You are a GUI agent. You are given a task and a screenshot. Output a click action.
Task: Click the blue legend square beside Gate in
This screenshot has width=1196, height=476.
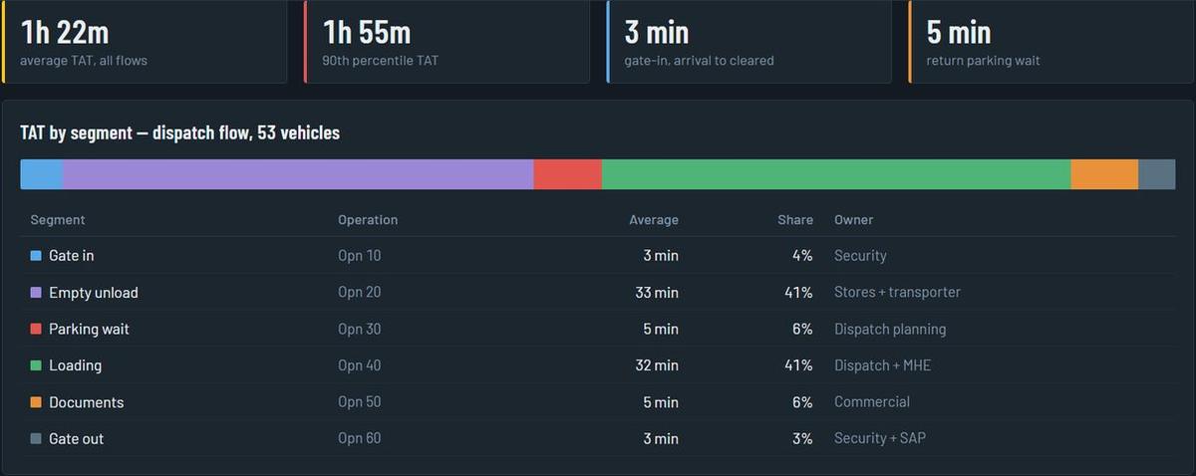(36, 256)
